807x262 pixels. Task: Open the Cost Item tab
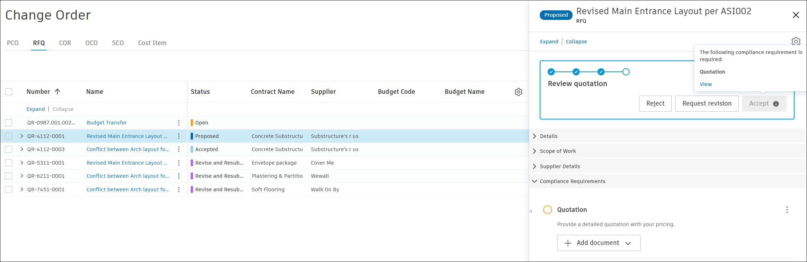(x=152, y=43)
